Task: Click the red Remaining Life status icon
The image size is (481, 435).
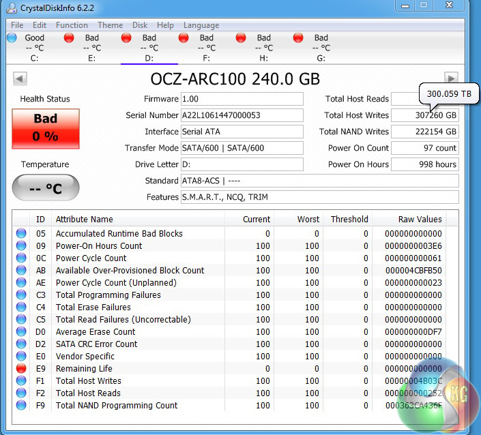Action: [x=22, y=369]
